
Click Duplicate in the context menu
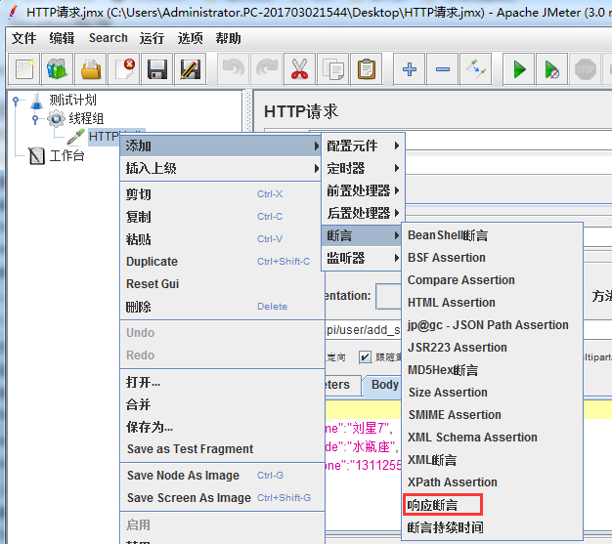tap(222, 262)
